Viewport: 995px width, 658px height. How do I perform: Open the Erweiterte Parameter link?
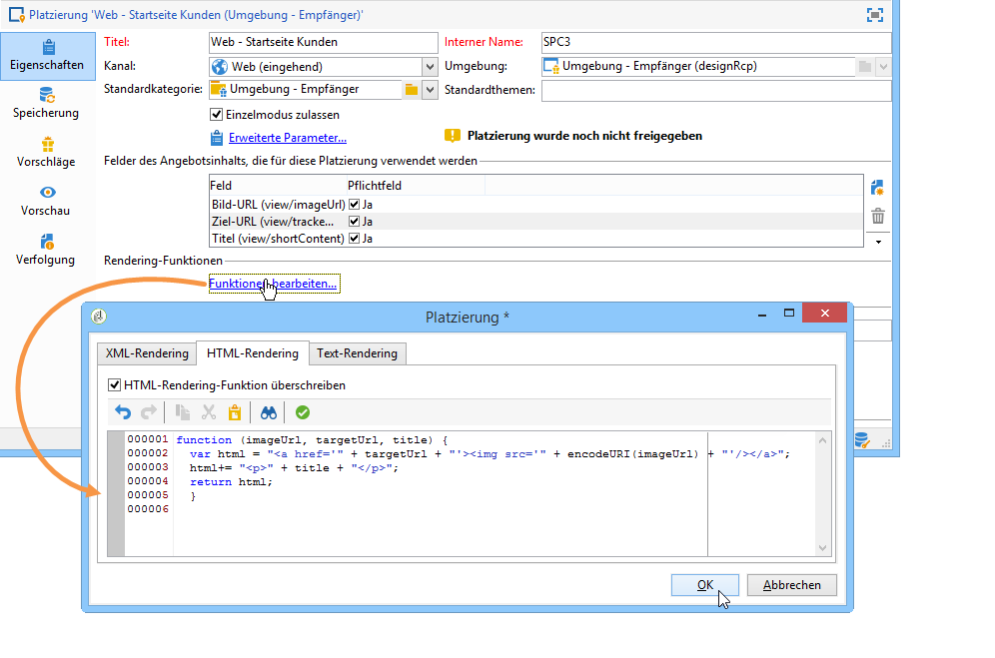(287, 138)
